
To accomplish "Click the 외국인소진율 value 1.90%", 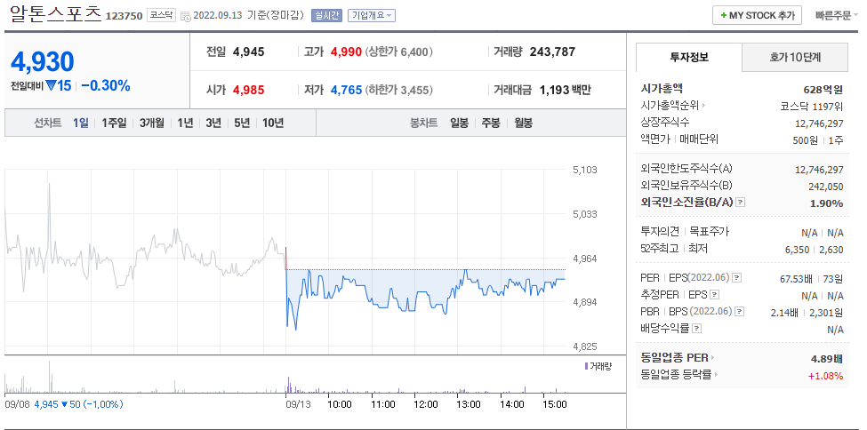I will pyautogui.click(x=827, y=203).
